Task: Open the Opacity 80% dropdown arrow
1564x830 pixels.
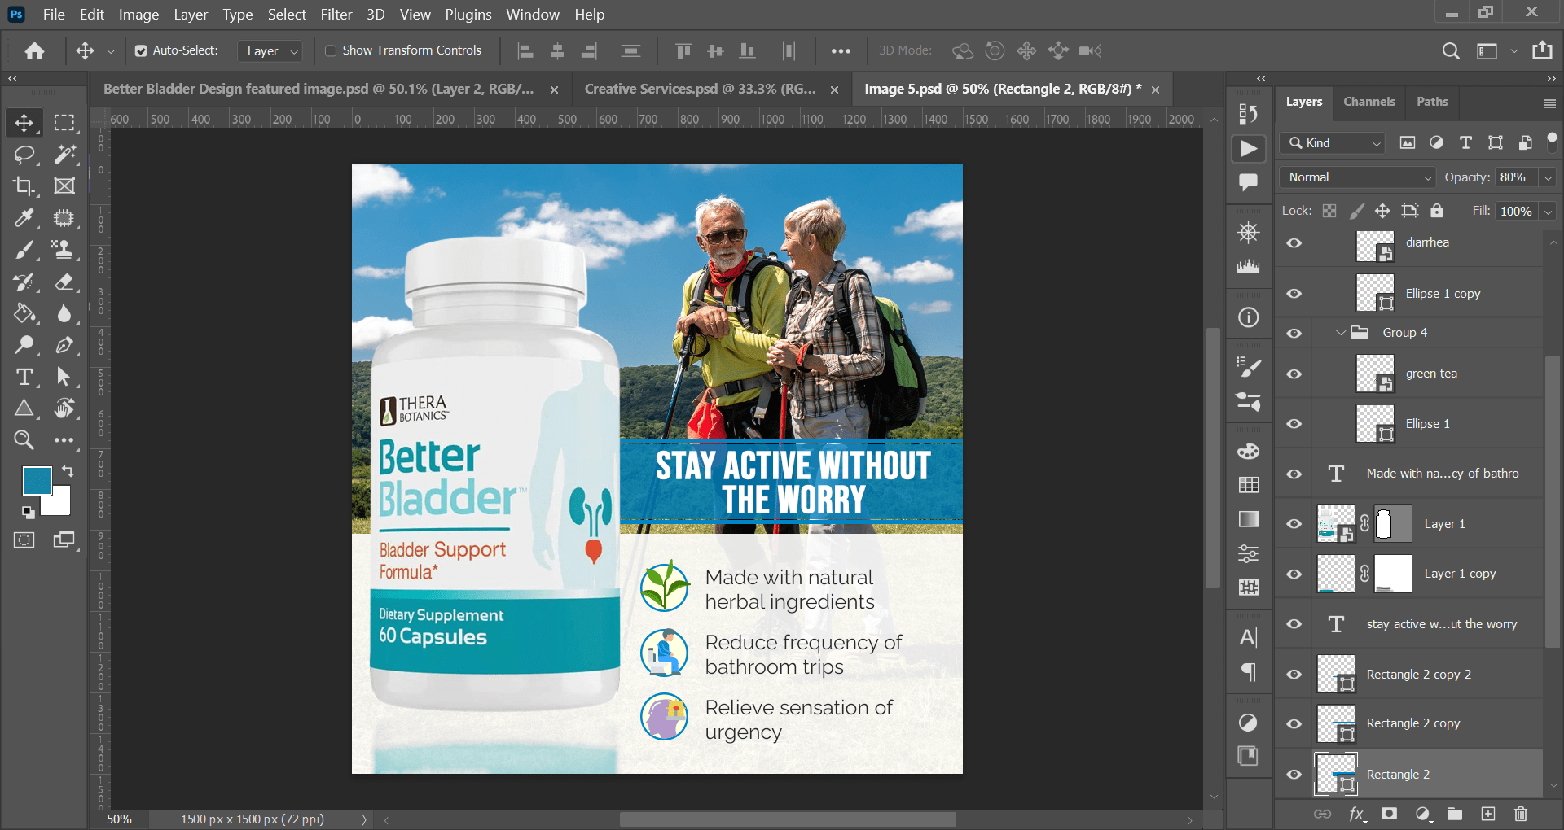Action: pyautogui.click(x=1548, y=177)
